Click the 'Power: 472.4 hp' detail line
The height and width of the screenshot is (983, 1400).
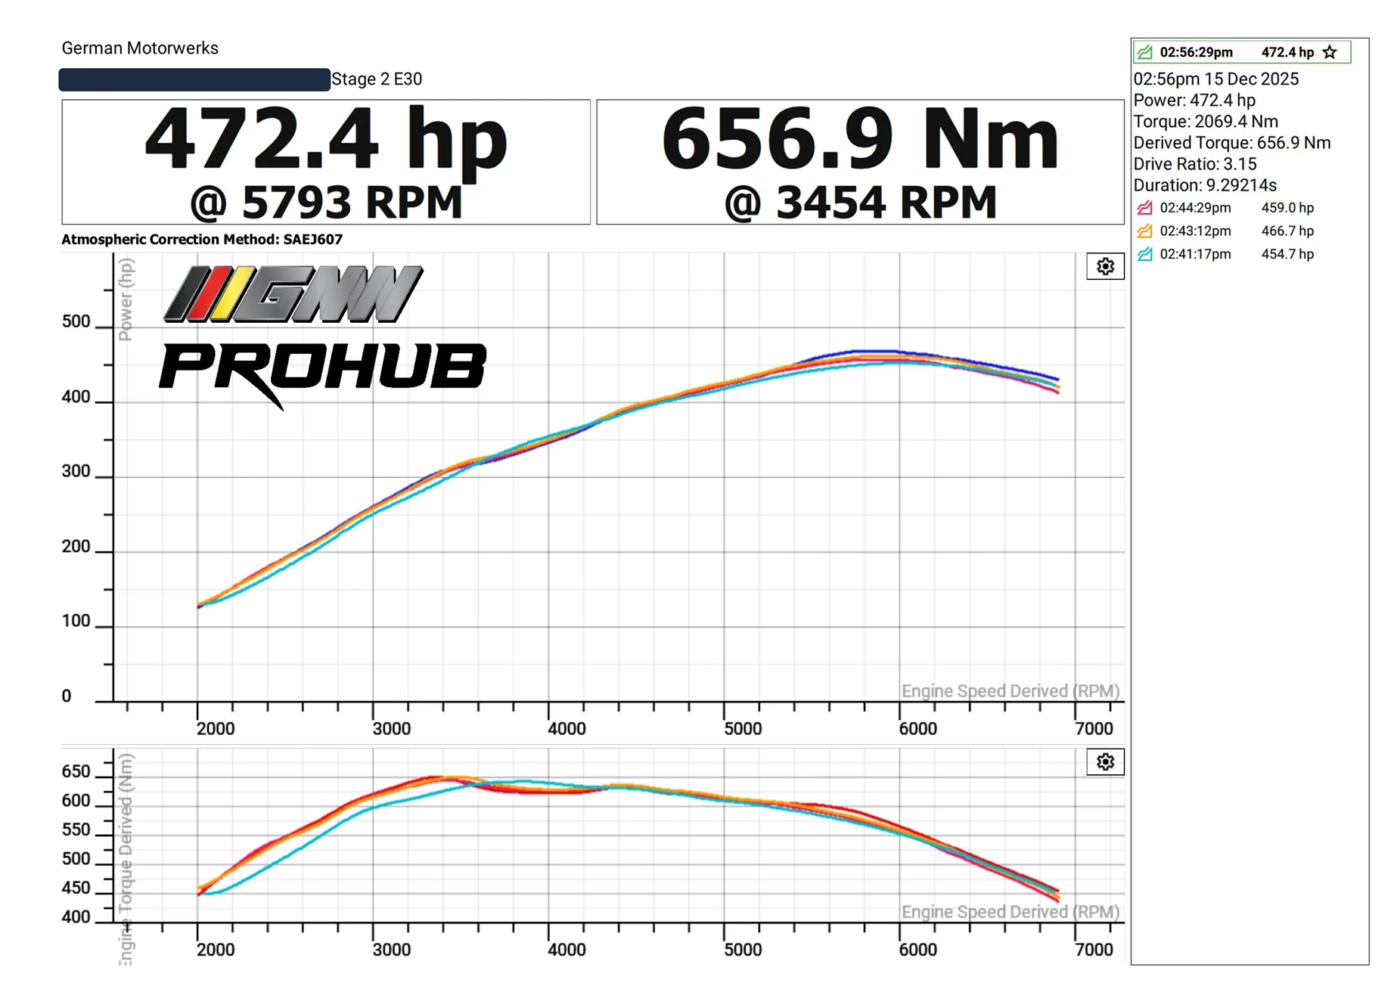coord(1194,101)
